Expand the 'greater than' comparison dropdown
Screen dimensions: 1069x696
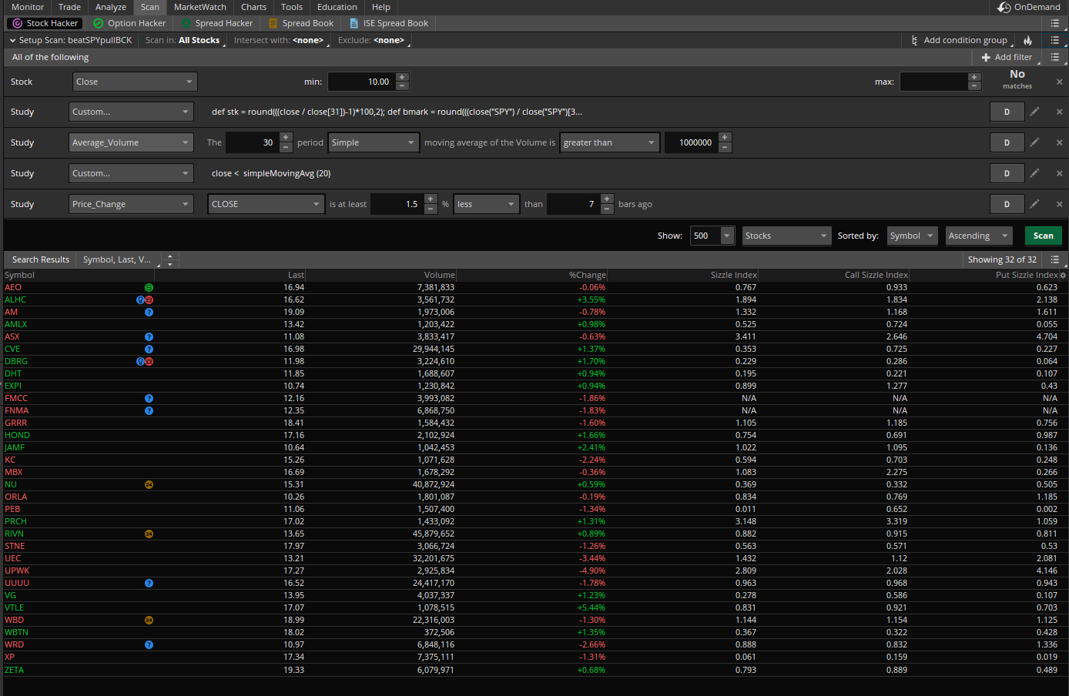[x=609, y=142]
